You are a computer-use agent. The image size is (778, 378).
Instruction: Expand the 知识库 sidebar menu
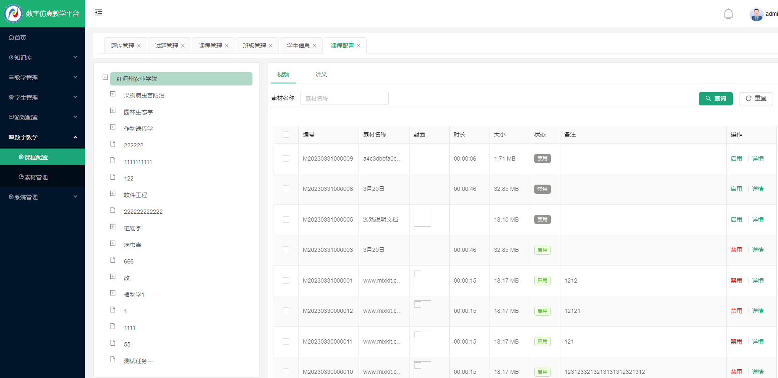(x=42, y=58)
